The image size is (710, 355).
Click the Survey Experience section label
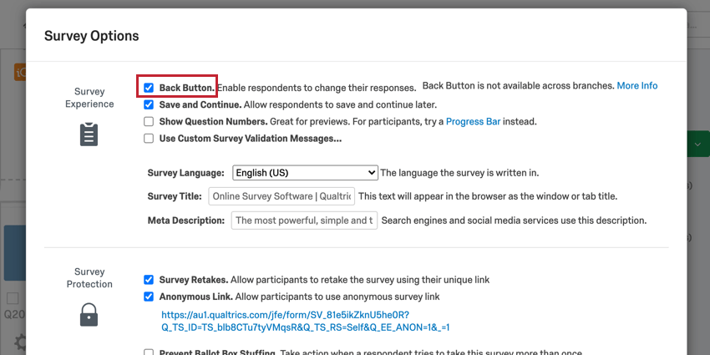point(89,98)
